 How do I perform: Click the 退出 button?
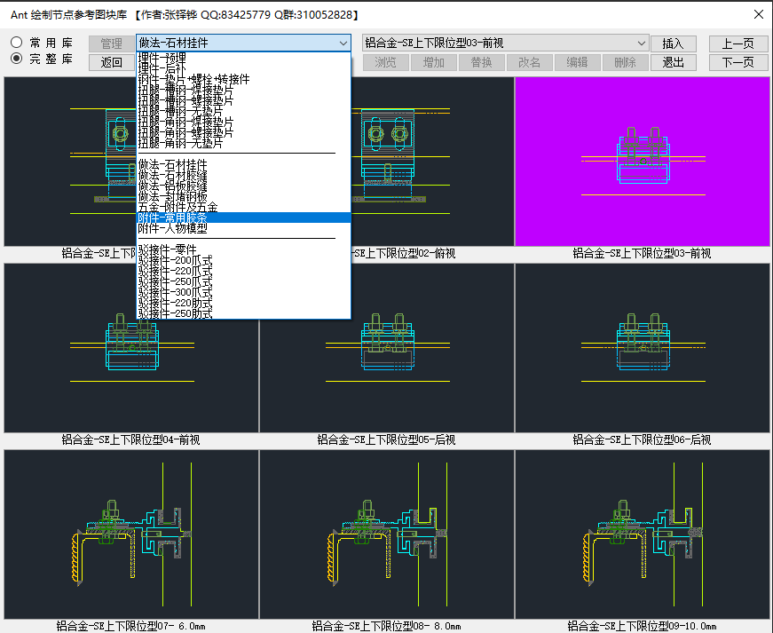click(673, 62)
